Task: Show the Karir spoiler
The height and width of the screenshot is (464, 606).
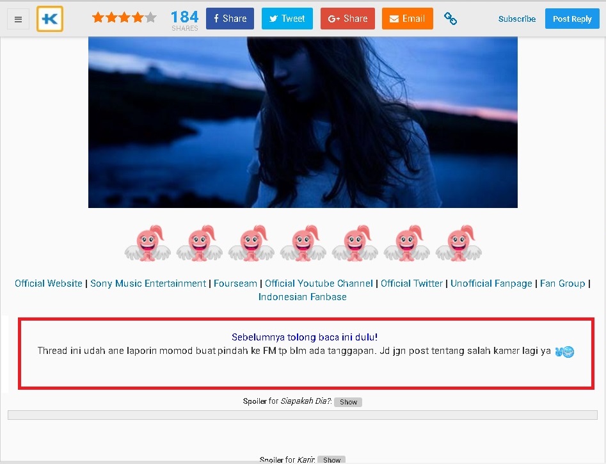Action: click(x=331, y=460)
